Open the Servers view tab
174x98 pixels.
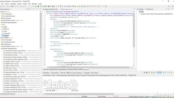(x=63, y=73)
